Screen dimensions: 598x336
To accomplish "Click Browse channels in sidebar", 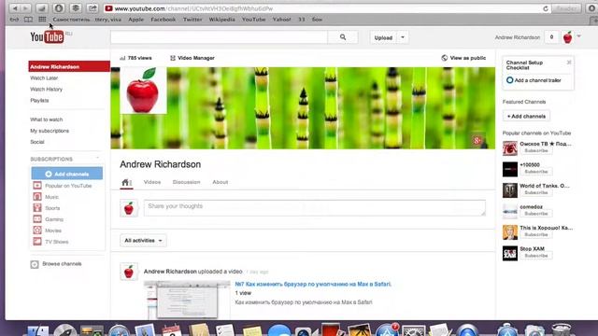I will (56, 264).
